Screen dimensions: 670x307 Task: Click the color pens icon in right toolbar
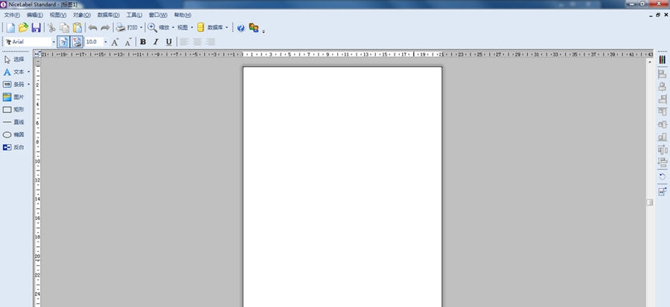point(663,59)
